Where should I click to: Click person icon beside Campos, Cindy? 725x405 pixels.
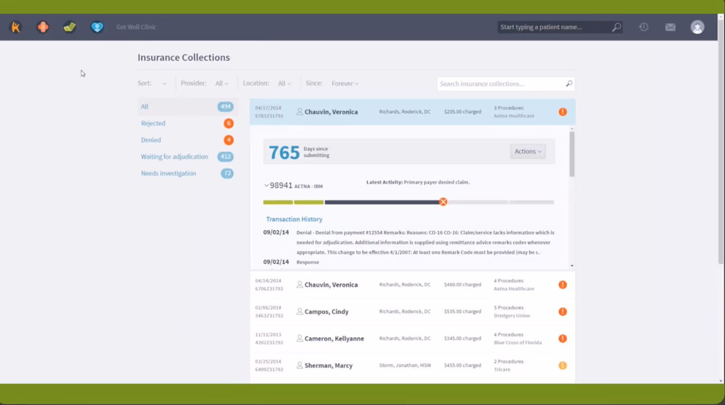(300, 311)
